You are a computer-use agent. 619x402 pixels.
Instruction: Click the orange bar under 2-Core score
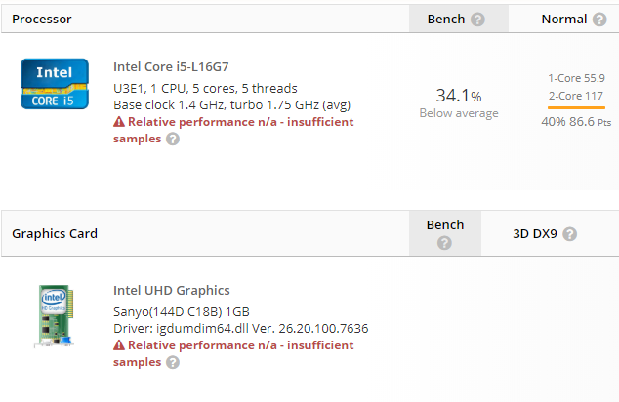[x=576, y=107]
